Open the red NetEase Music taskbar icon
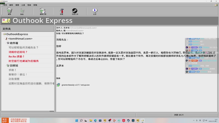Screen dimensions: 219x123 124,121
